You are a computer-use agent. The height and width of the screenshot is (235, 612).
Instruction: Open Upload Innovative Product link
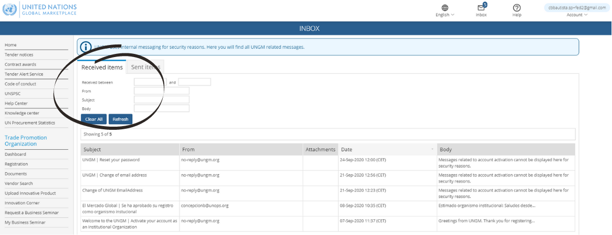[30, 193]
